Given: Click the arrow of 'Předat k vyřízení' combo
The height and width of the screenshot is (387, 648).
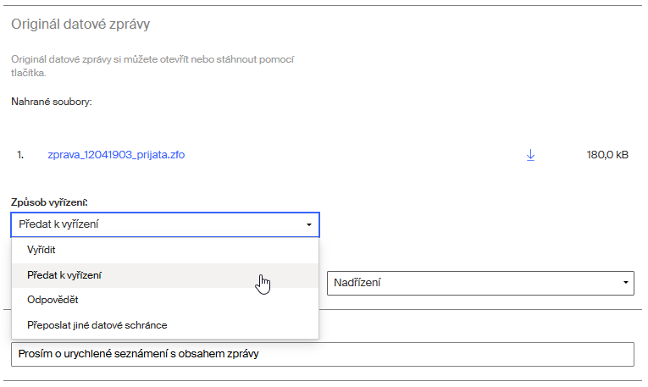Looking at the screenshot, I should [x=309, y=225].
